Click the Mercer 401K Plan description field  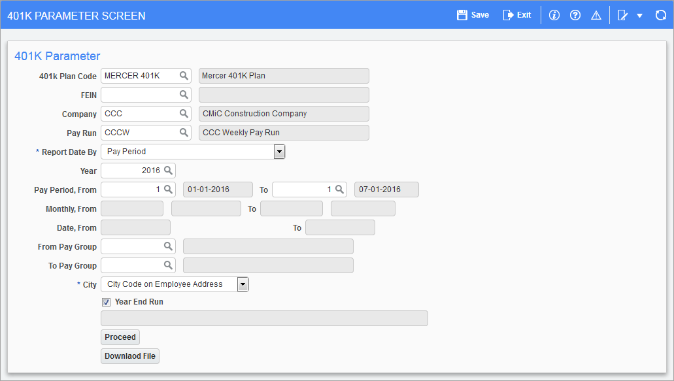pyautogui.click(x=284, y=76)
